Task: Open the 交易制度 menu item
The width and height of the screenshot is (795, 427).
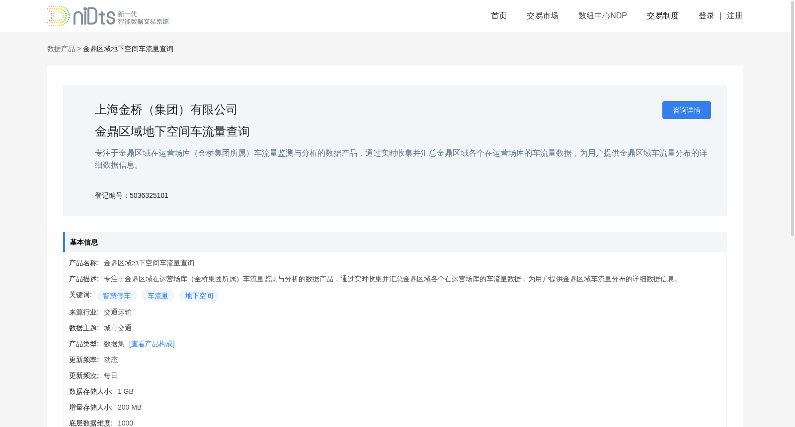Action: [x=663, y=16]
